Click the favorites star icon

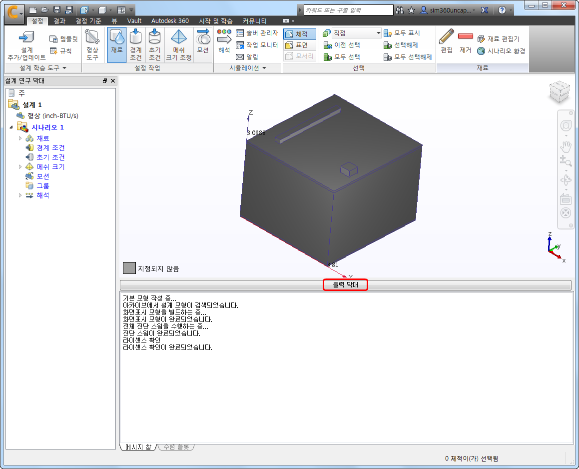411,10
